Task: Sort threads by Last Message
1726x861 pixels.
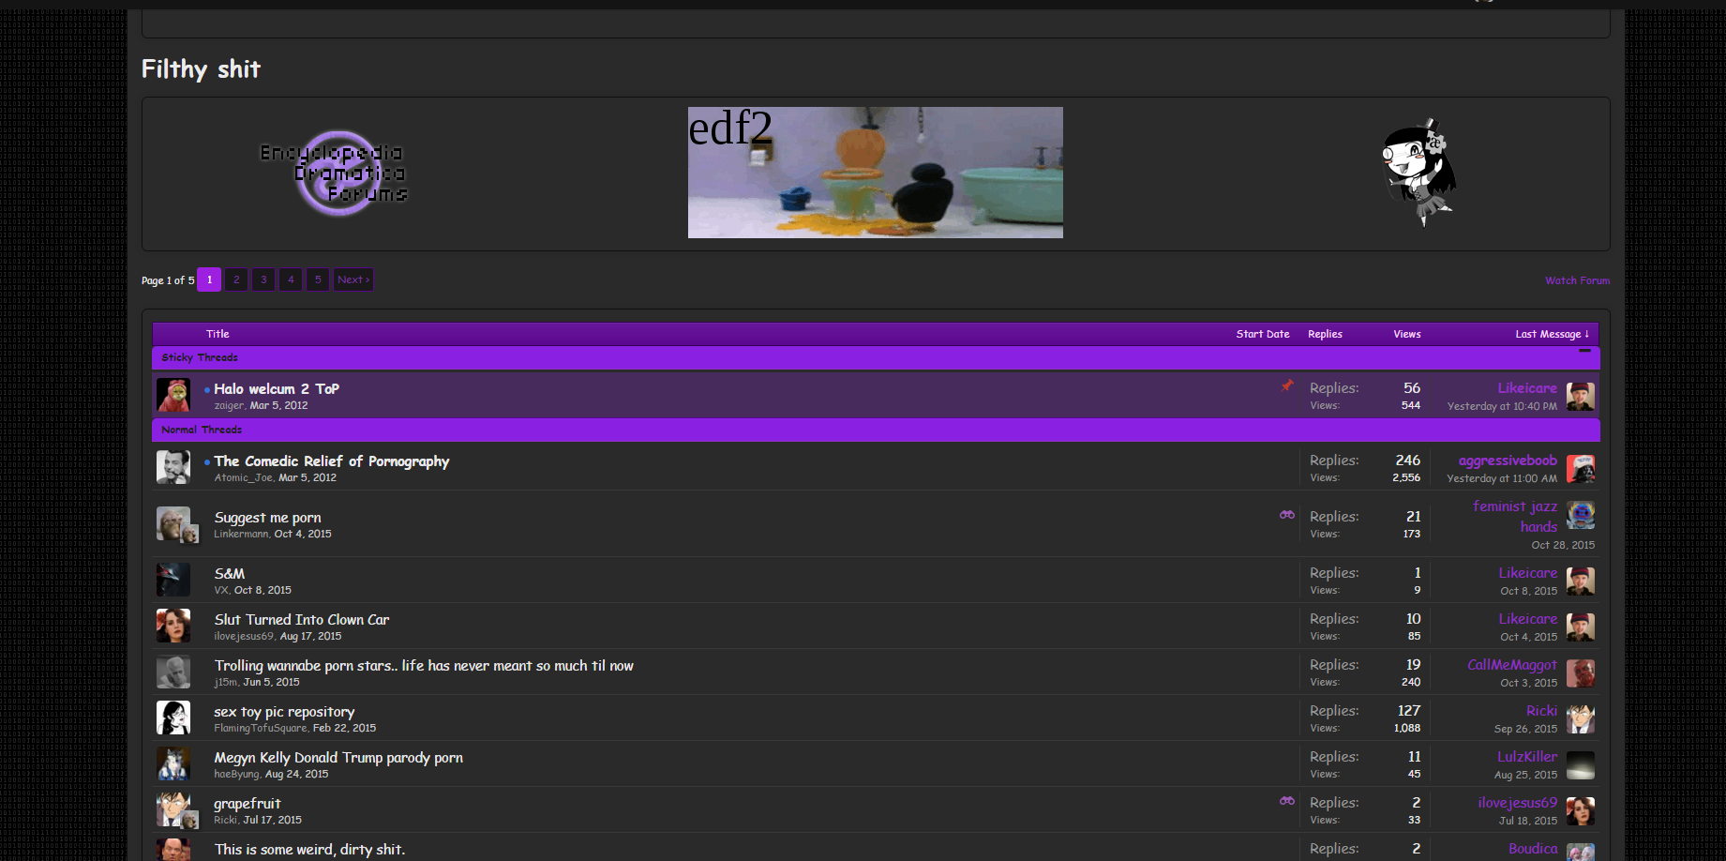Action: [1552, 334]
